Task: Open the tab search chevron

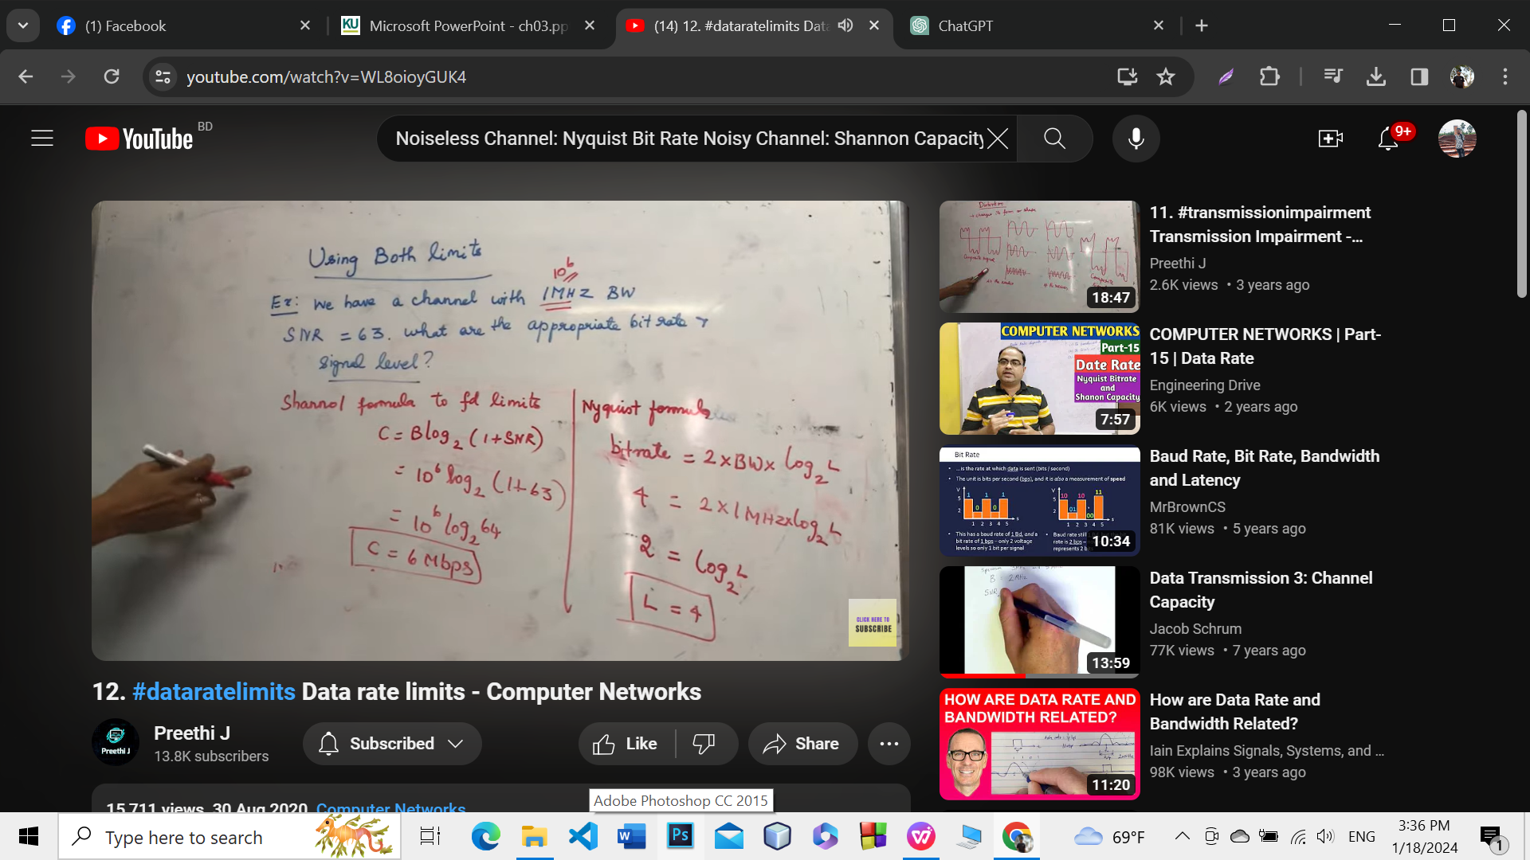Action: [23, 25]
